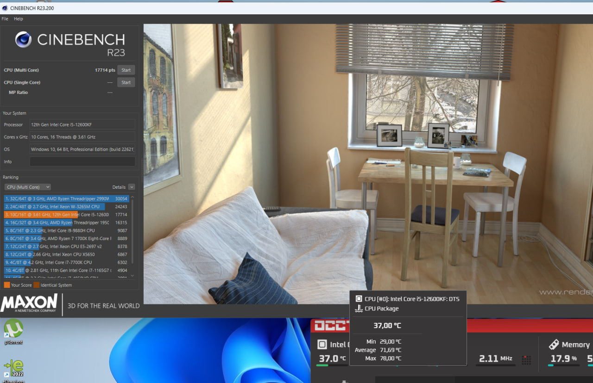Open the File menu in Cinebench
The width and height of the screenshot is (593, 383).
pyautogui.click(x=5, y=19)
